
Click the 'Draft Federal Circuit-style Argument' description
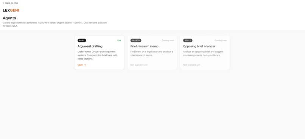(98, 55)
